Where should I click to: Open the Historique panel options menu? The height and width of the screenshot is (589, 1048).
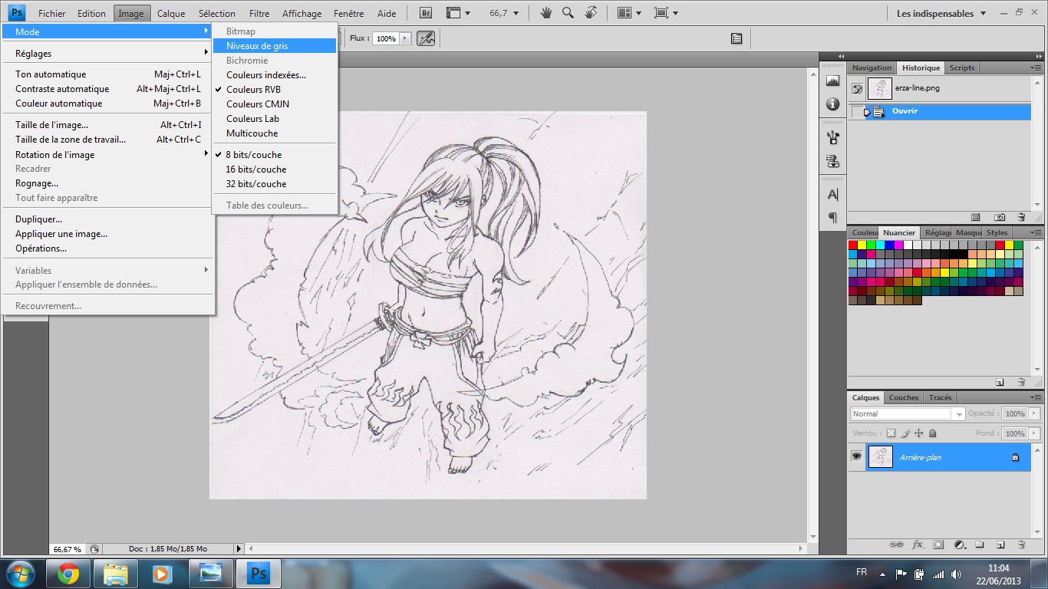[1036, 67]
